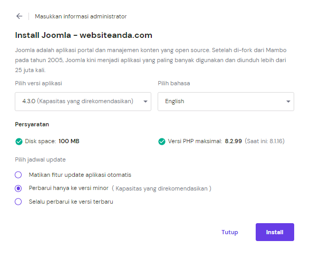Click green checkmark next to Disk space
This screenshot has height=260, width=310.
(19, 142)
